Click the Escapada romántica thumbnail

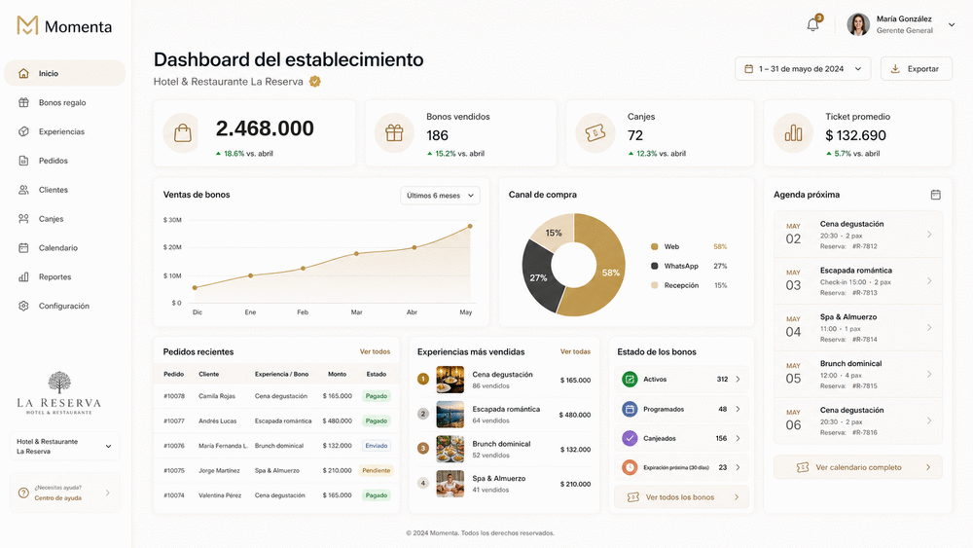tap(450, 415)
